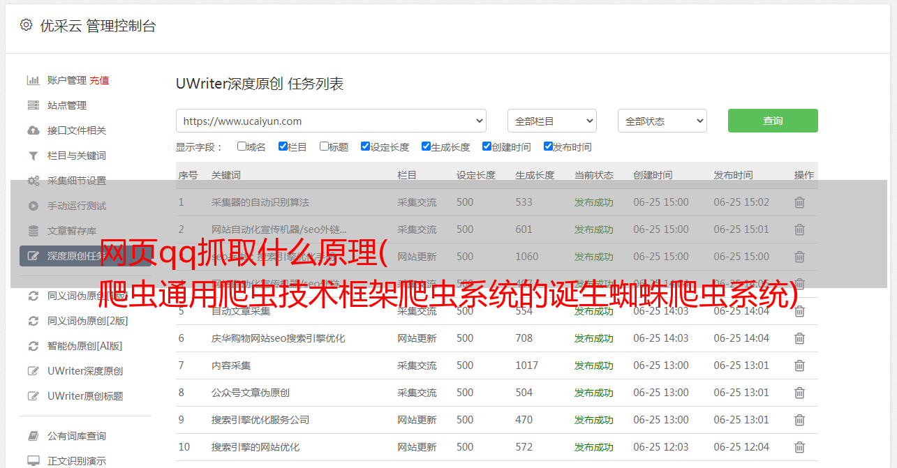The width and height of the screenshot is (897, 468).
Task: Open 账户管理 menu item
Action: pos(67,80)
